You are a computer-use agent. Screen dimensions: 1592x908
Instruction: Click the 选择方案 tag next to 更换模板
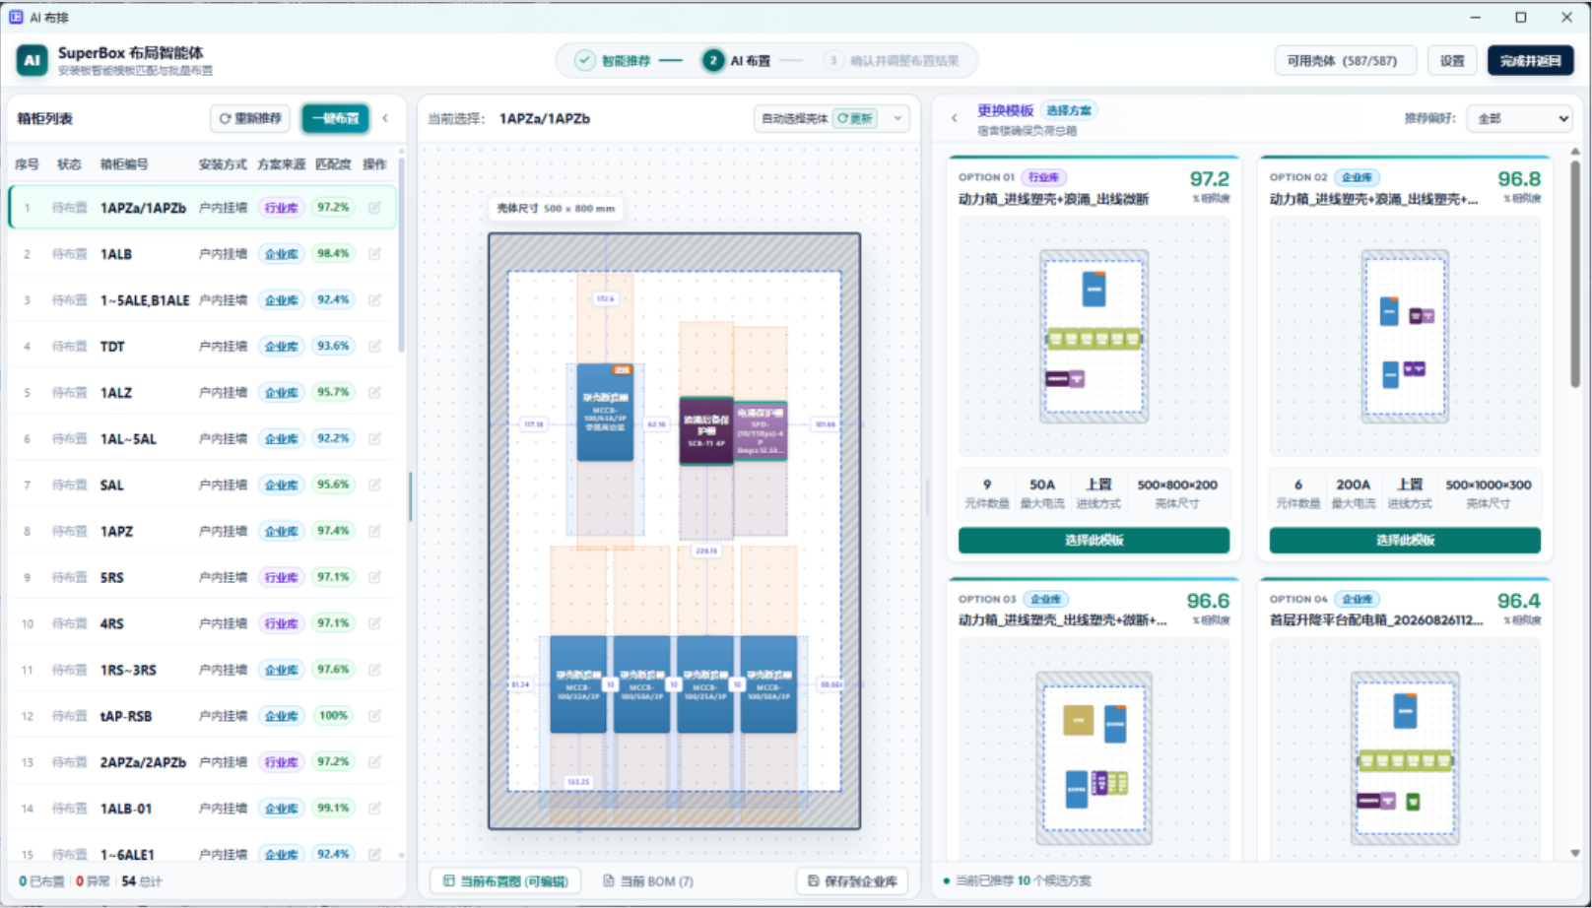pos(1069,110)
